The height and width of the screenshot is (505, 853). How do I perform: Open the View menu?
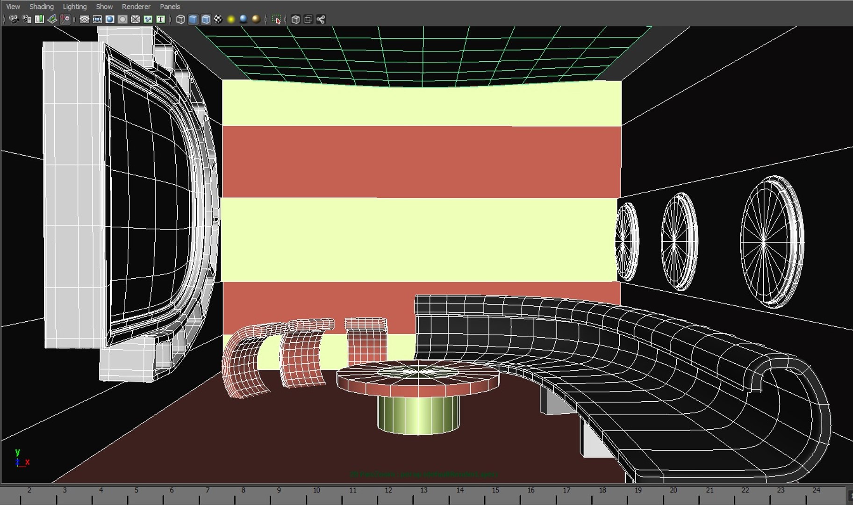pos(13,7)
